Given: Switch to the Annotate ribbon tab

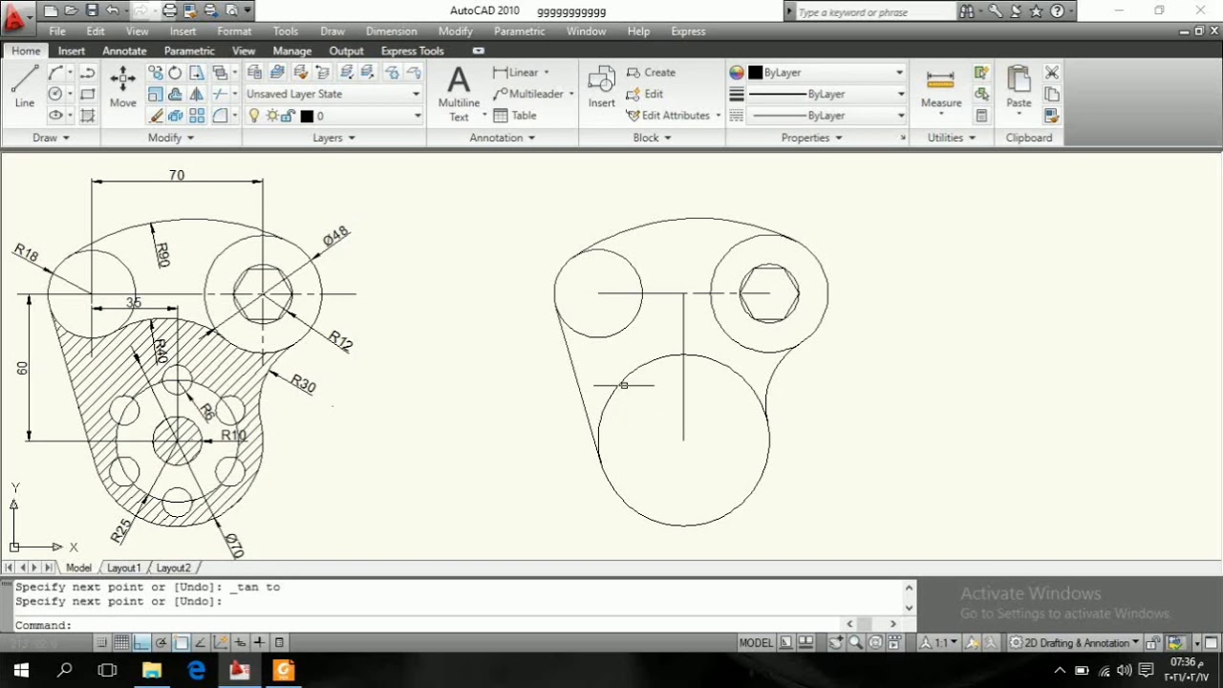Looking at the screenshot, I should [x=124, y=51].
